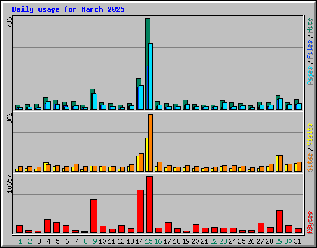Click the day 9 red KBytes bar
The height and width of the screenshot is (248, 317).
[93, 216]
